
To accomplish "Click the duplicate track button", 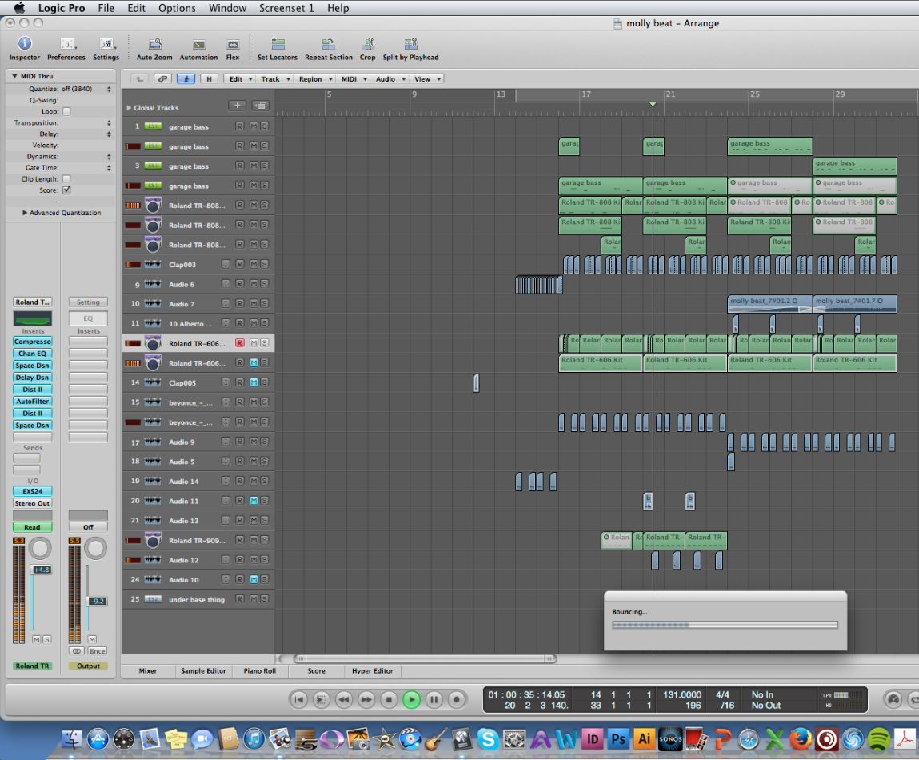I will (x=260, y=106).
